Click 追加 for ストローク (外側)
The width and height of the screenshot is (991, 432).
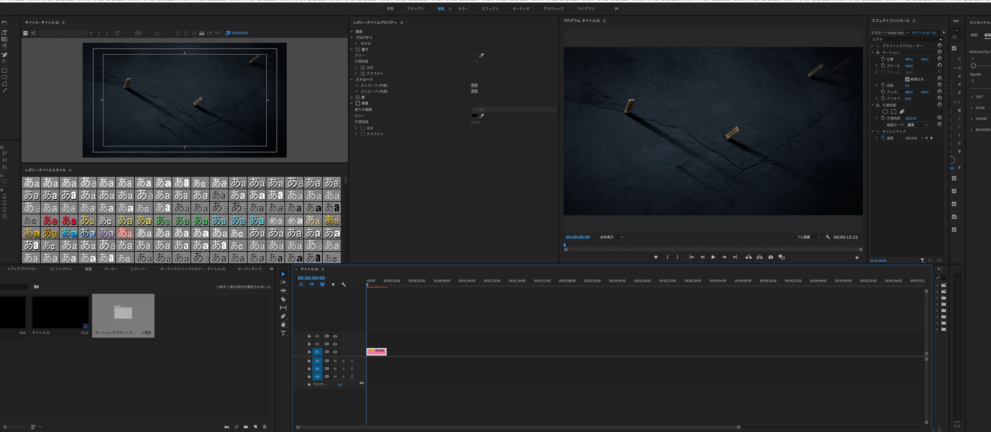pos(474,91)
